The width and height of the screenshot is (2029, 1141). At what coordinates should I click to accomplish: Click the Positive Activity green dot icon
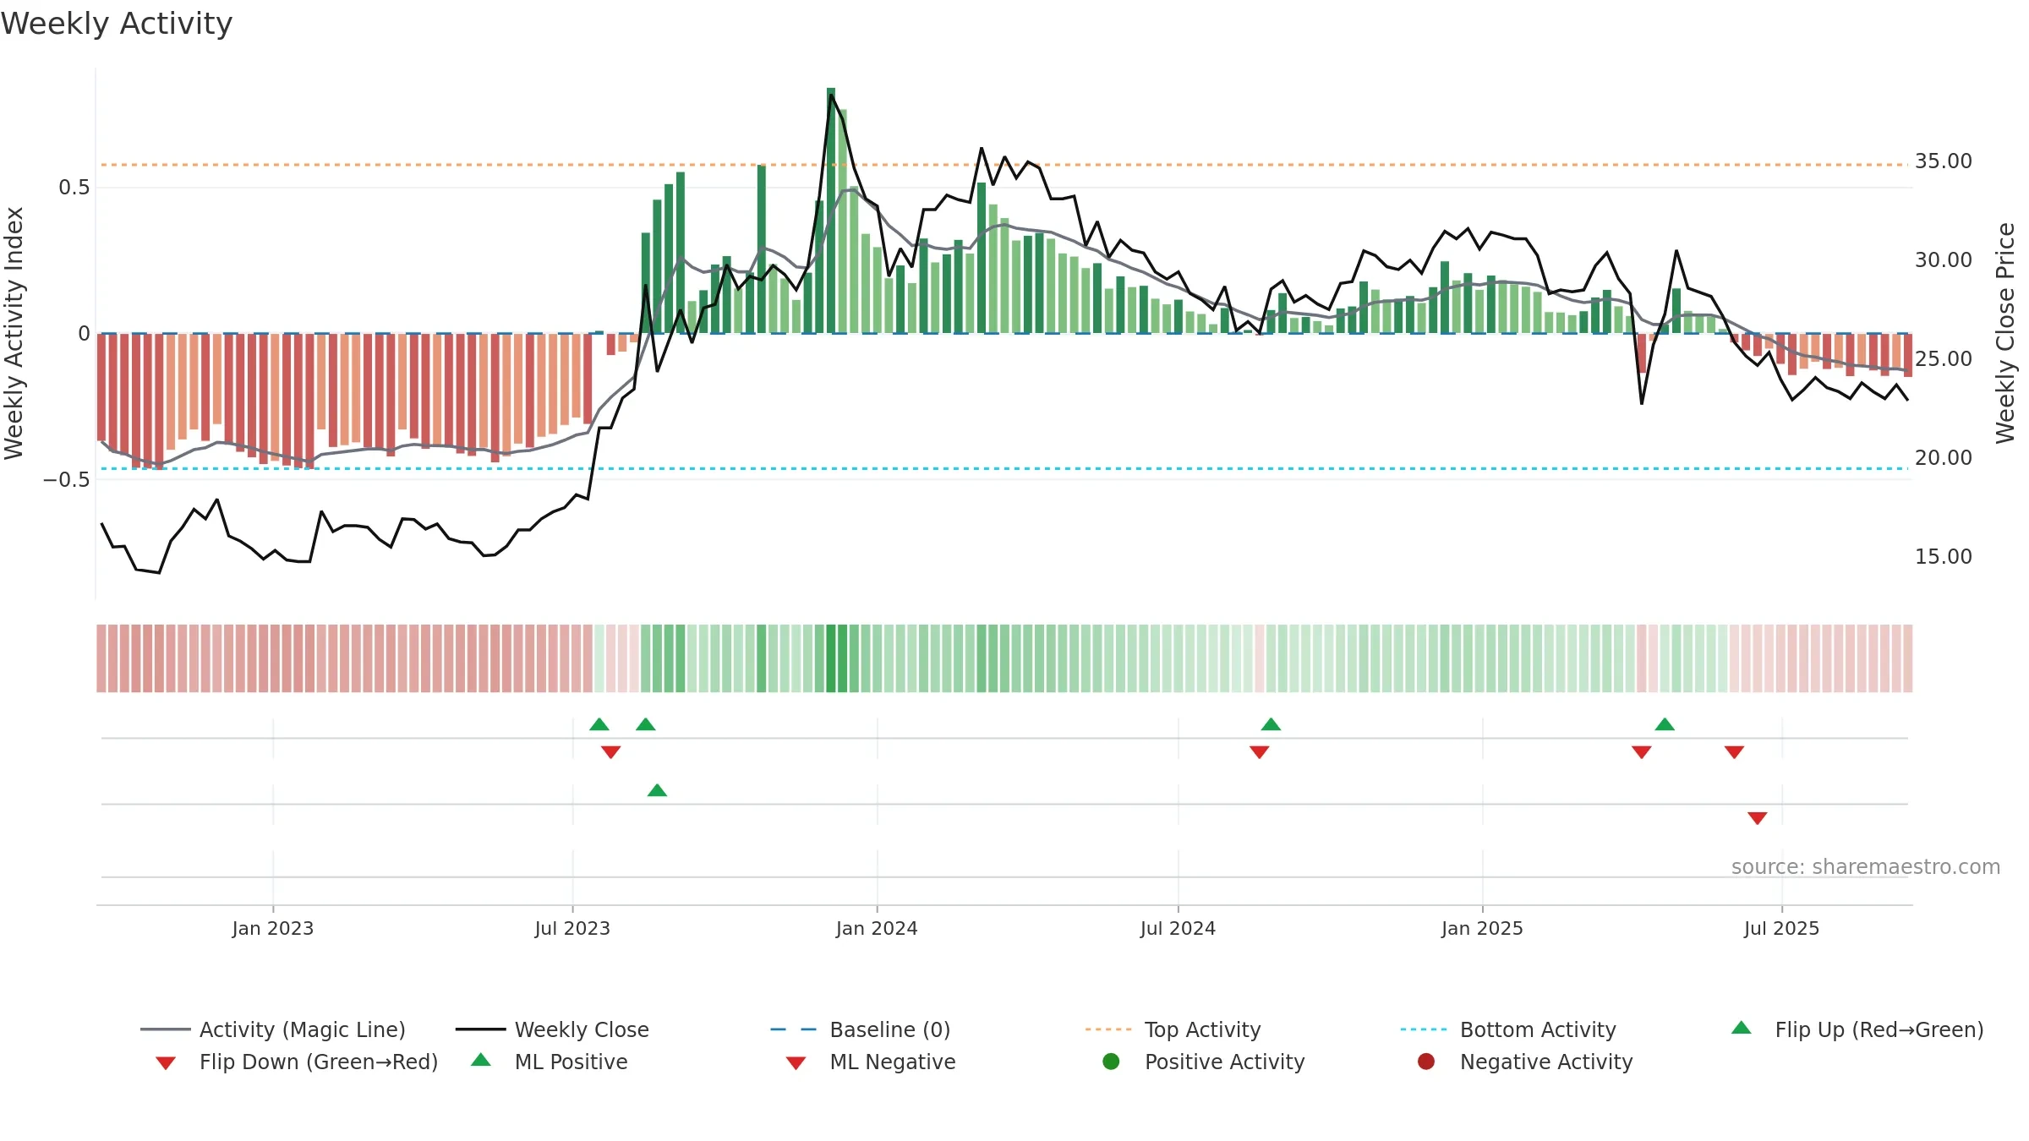click(1111, 1061)
